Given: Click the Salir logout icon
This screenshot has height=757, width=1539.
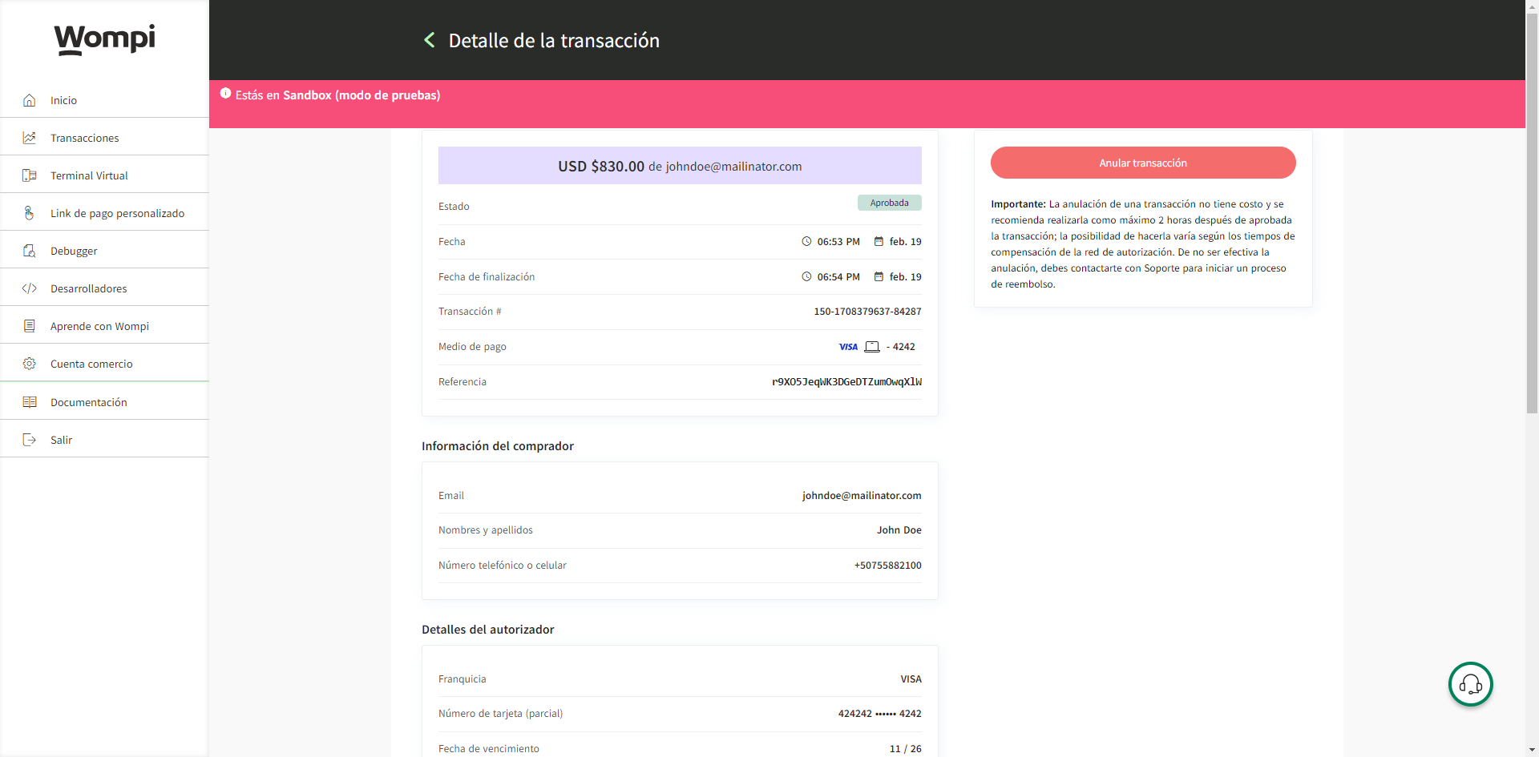Looking at the screenshot, I should pyautogui.click(x=30, y=439).
